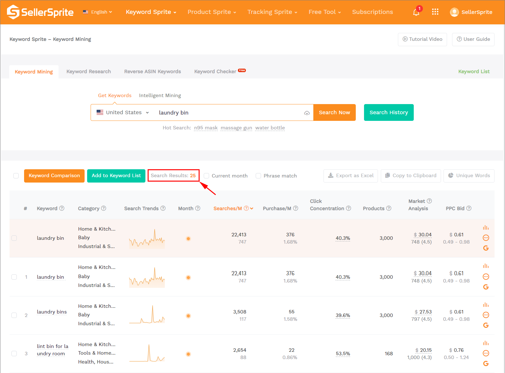
Task: Open the notification bell
Action: coord(416,12)
